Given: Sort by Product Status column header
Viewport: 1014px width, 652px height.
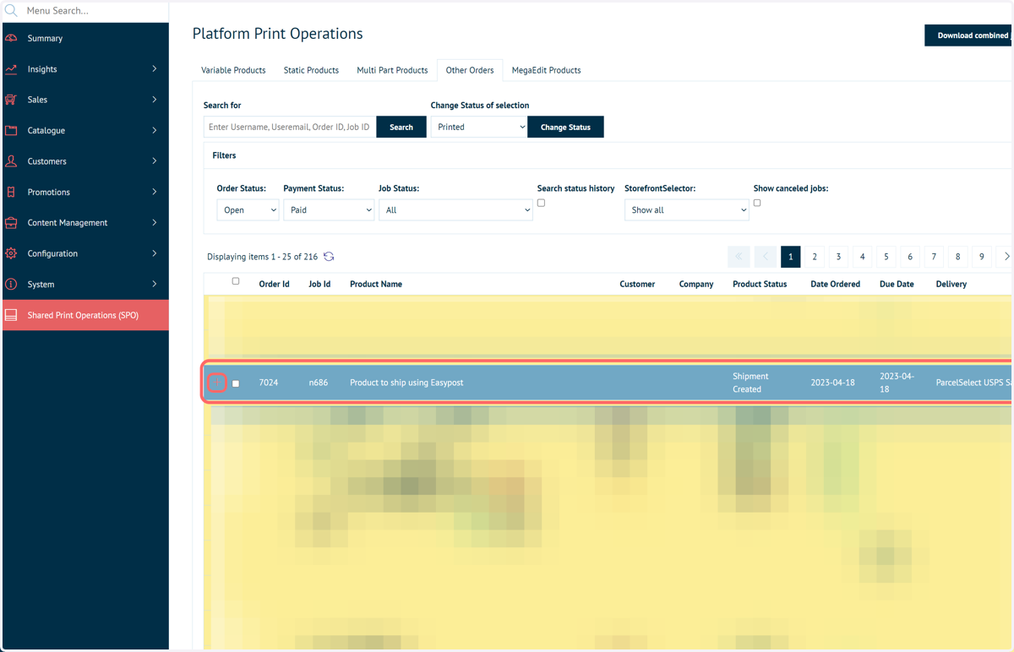Looking at the screenshot, I should click(x=760, y=285).
